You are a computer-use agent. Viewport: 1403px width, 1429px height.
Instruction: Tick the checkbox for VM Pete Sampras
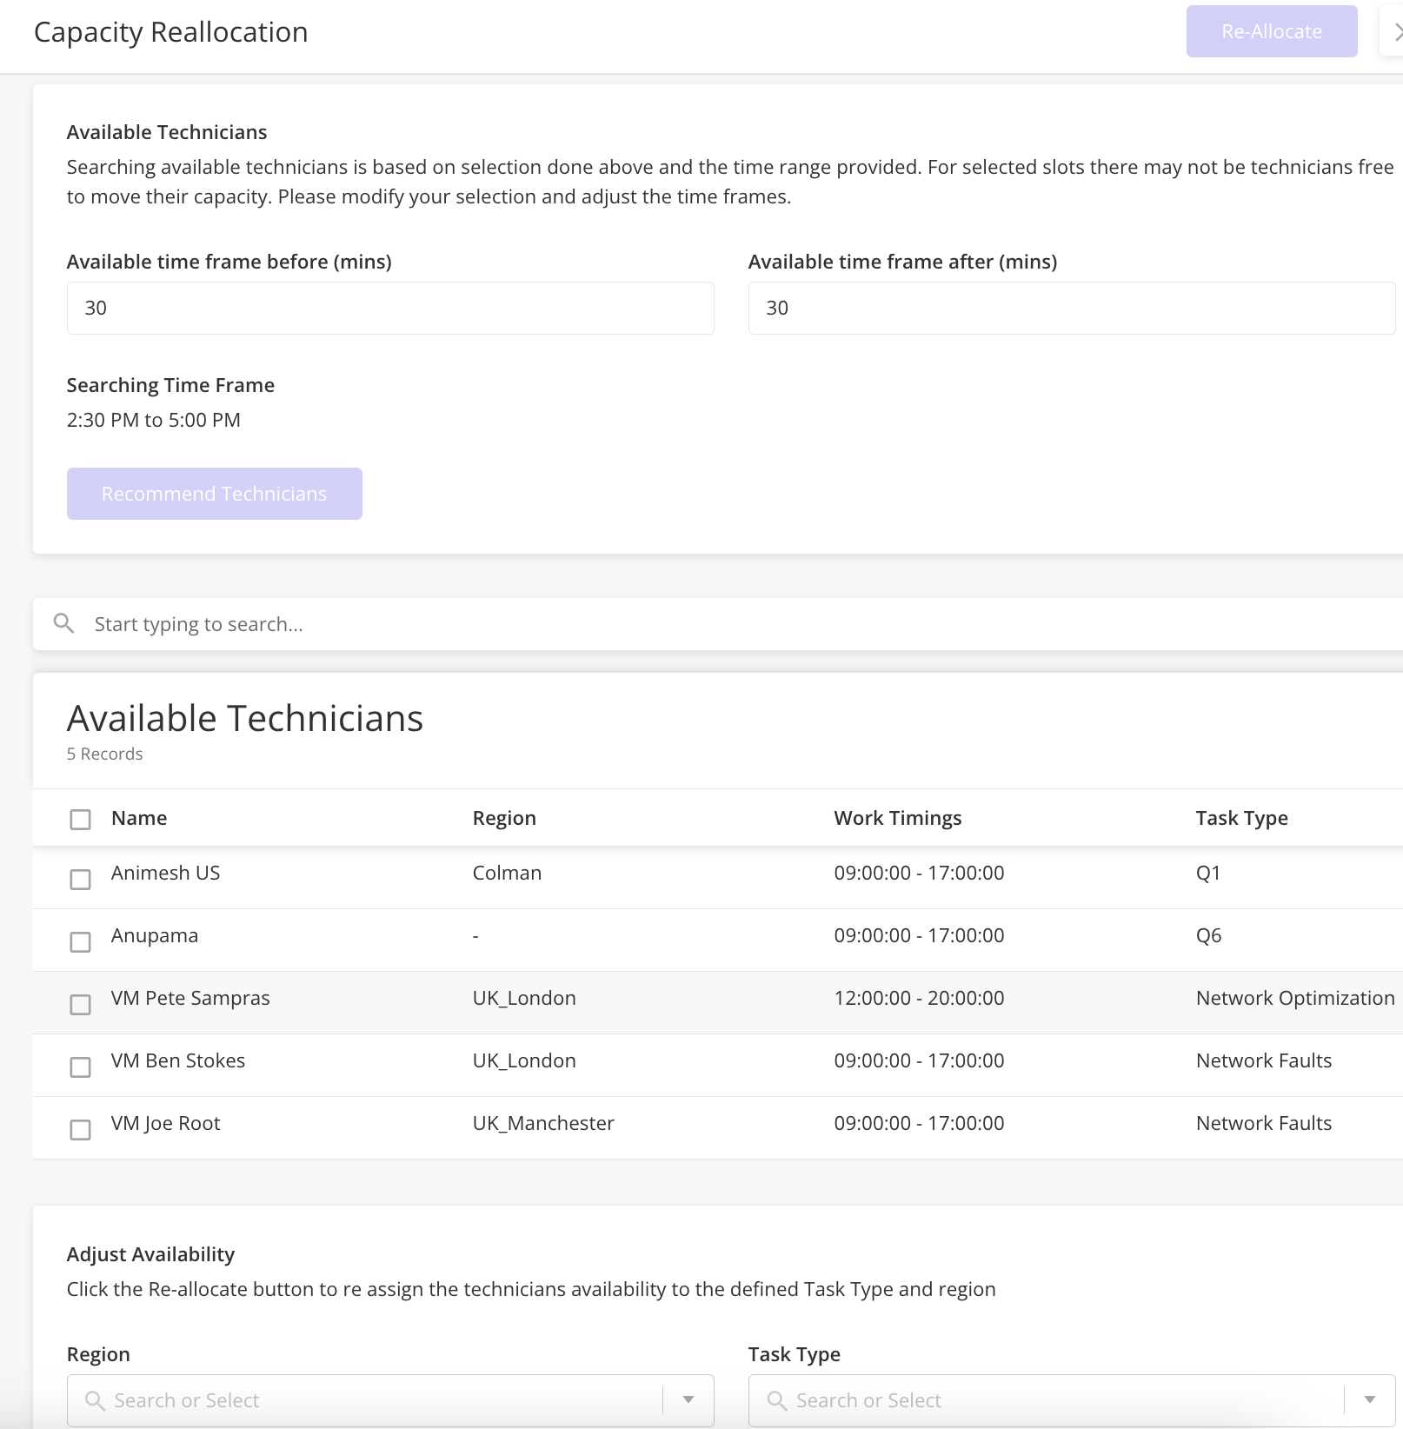(80, 1004)
